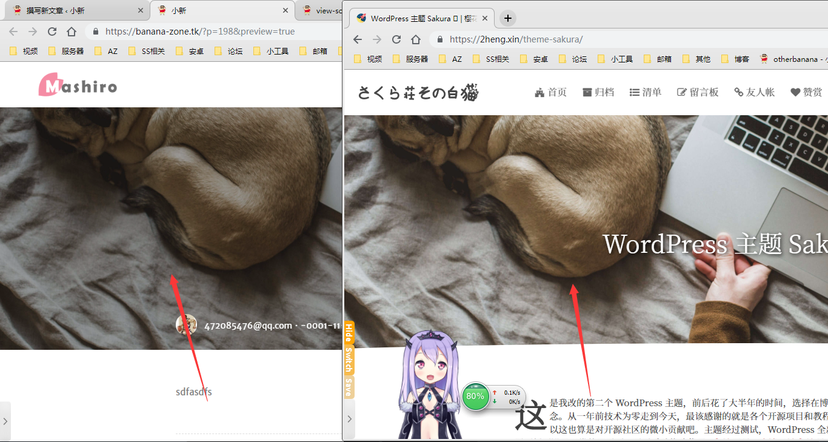Open the 赞赏 donate page

(x=806, y=92)
